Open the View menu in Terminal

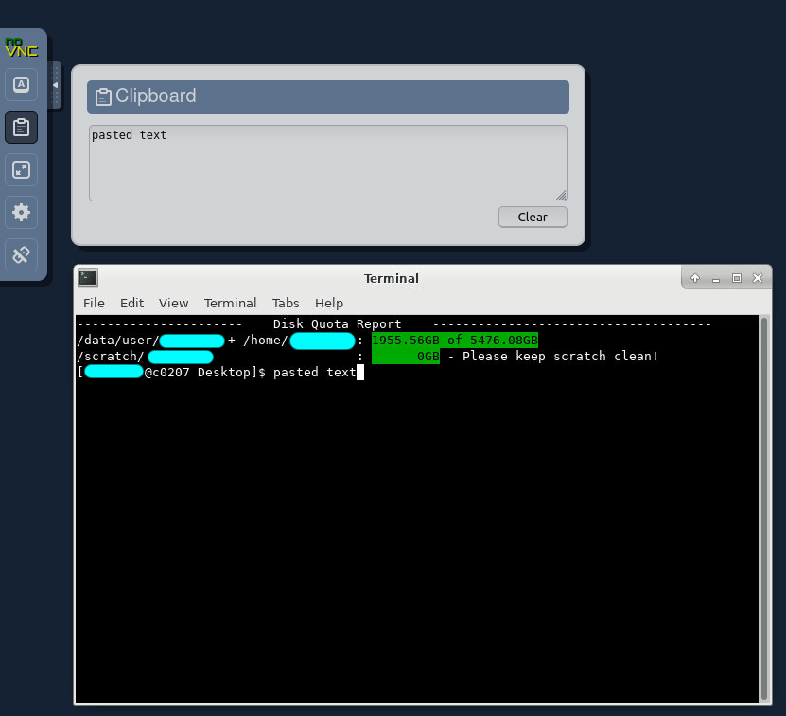pos(173,303)
